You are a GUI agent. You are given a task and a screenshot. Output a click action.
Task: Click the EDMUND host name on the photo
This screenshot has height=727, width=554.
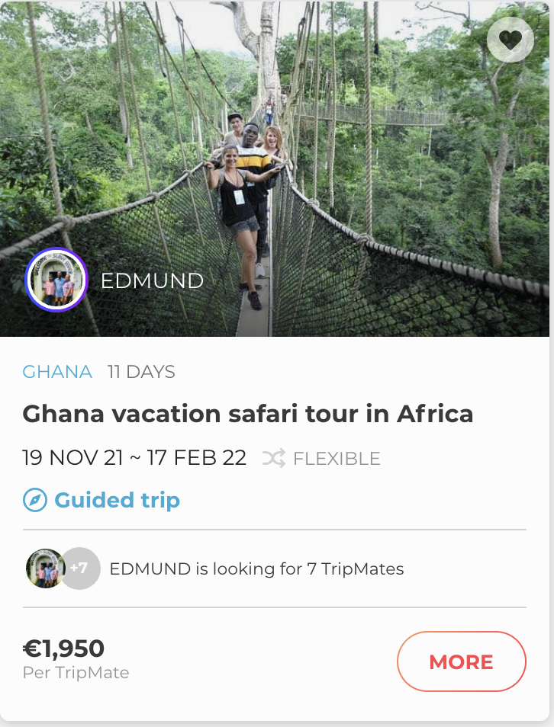[x=152, y=281]
